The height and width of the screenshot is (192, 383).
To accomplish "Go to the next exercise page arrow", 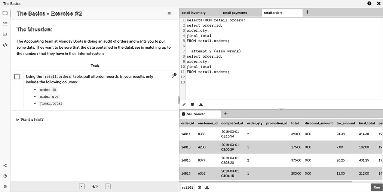I will point(108,186).
